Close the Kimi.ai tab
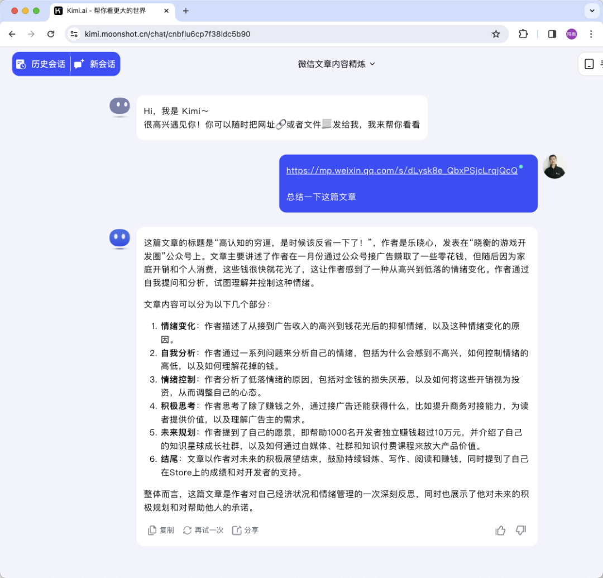 tap(166, 11)
